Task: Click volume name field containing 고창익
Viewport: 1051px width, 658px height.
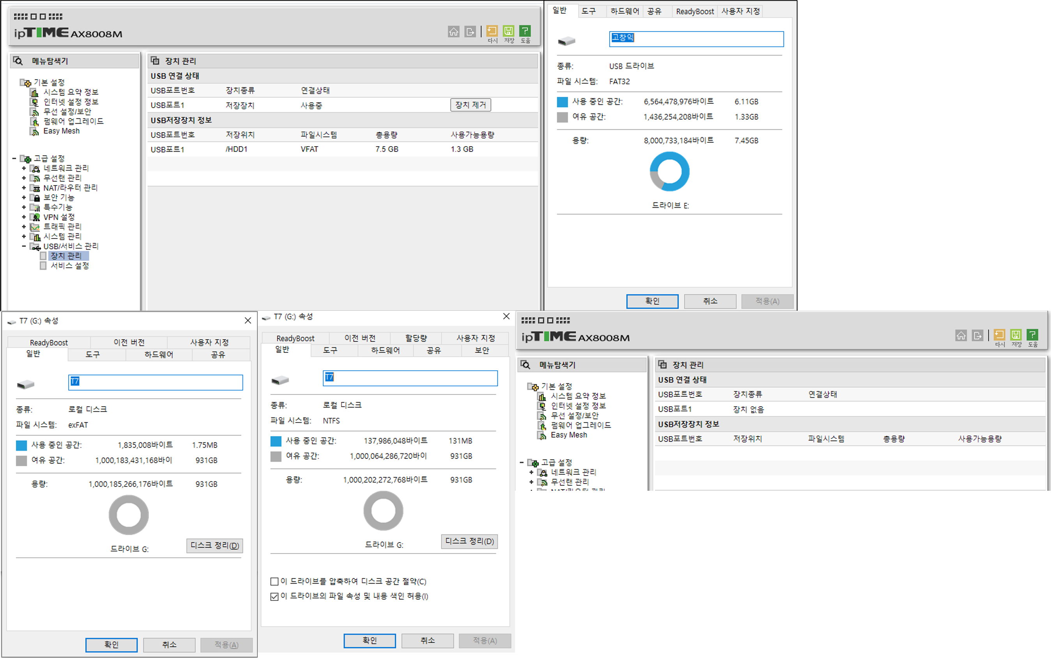Action: click(x=696, y=39)
